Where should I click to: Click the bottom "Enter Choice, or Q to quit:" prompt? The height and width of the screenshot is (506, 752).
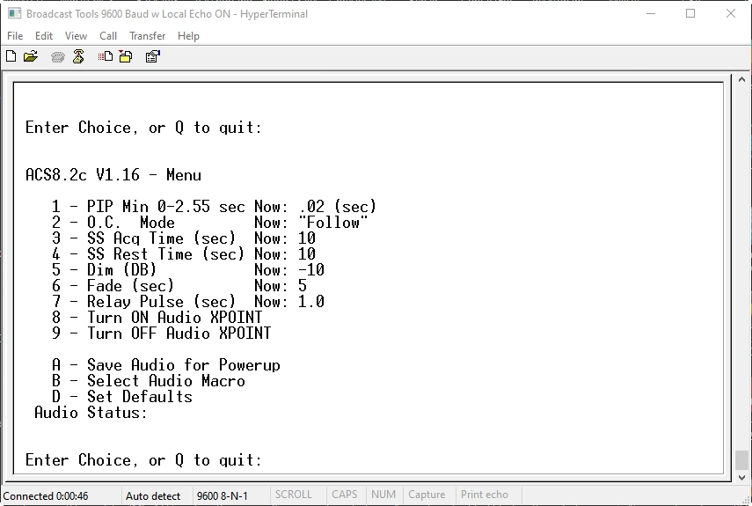click(144, 460)
